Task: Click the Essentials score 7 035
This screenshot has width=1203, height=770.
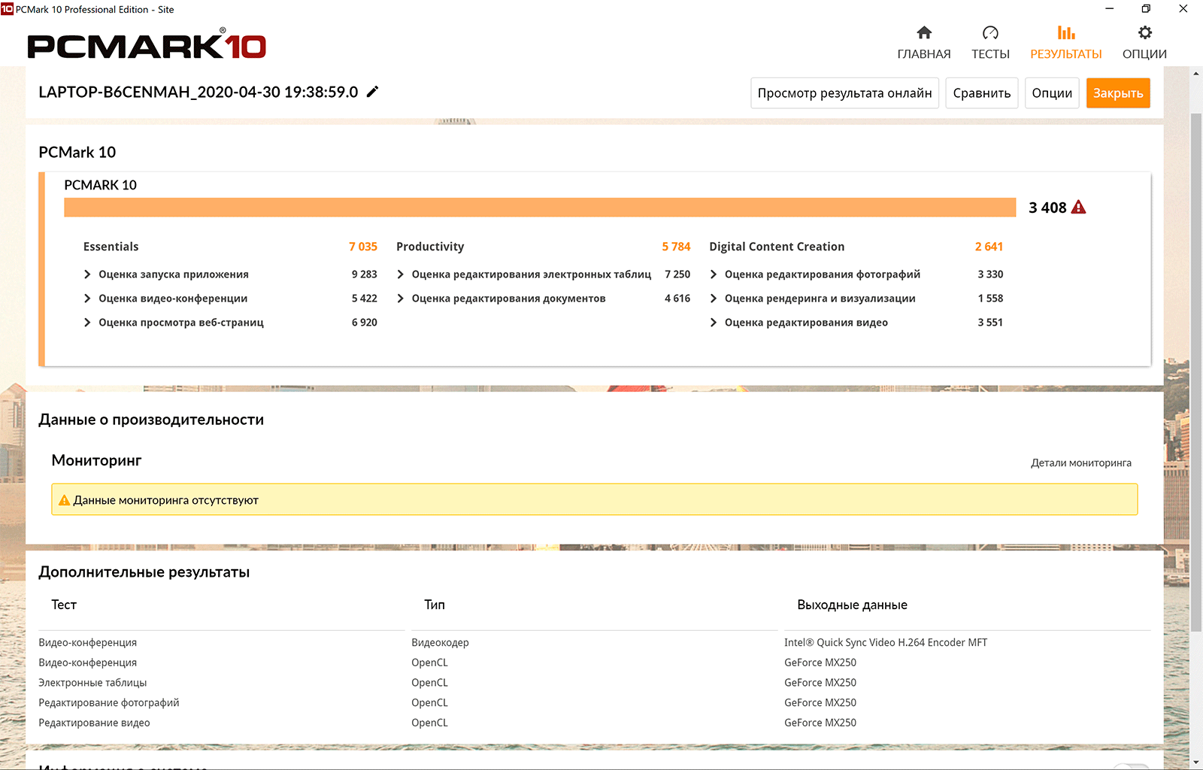Action: click(x=363, y=247)
